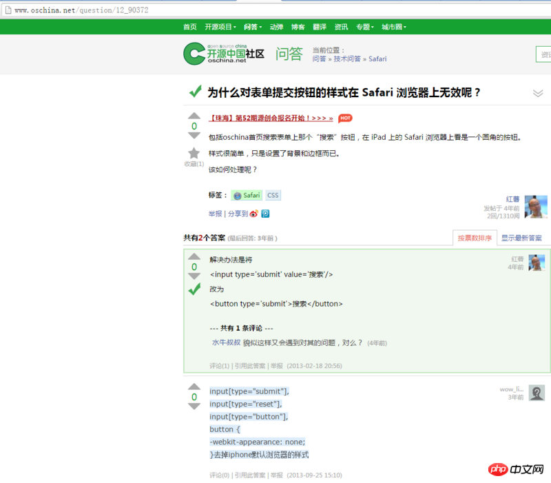Viewport: 551px width, 483px height.
Task: Open 动弹 in the nav bar
Action: [x=276, y=27]
